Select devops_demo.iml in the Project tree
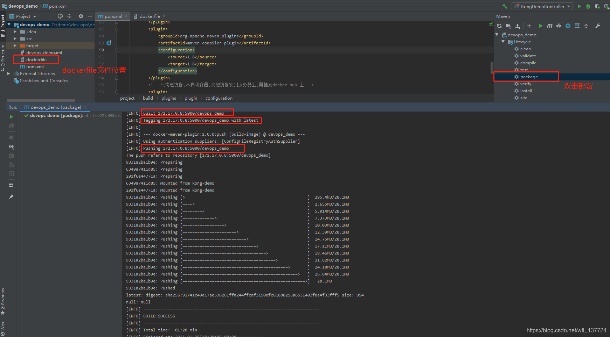610x337 pixels. click(x=44, y=52)
